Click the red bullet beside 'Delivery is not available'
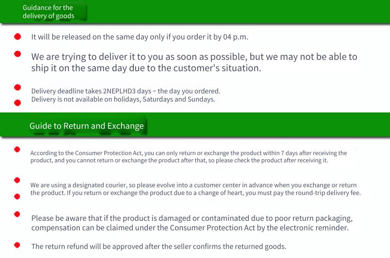The width and height of the screenshot is (390, 258). click(18, 103)
